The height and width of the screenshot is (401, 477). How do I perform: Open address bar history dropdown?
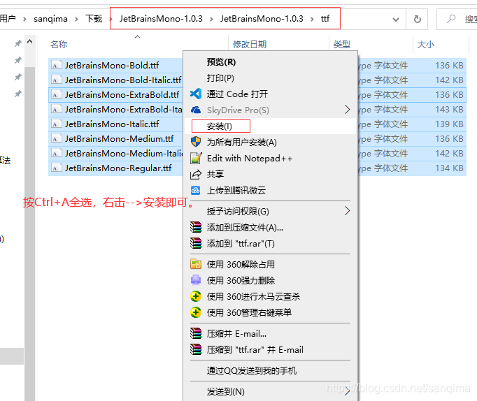pos(395,20)
